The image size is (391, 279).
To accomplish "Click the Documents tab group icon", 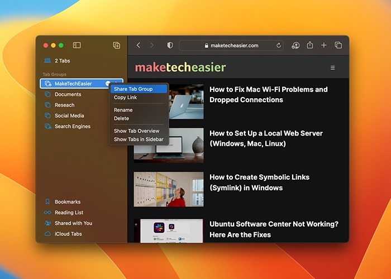I will click(x=47, y=94).
